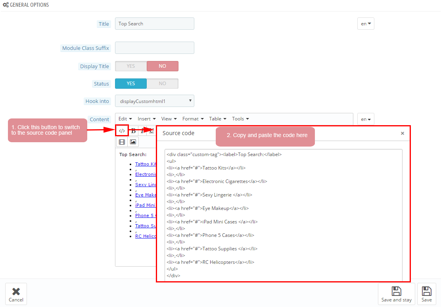The height and width of the screenshot is (307, 441).
Task: Open the Format menu in the editor
Action: (193, 119)
